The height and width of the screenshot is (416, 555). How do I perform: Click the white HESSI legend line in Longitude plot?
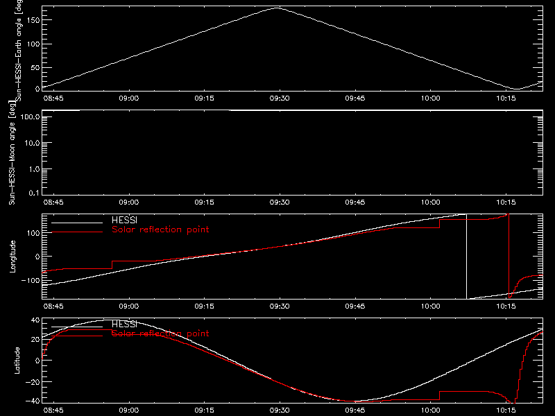pos(77,223)
